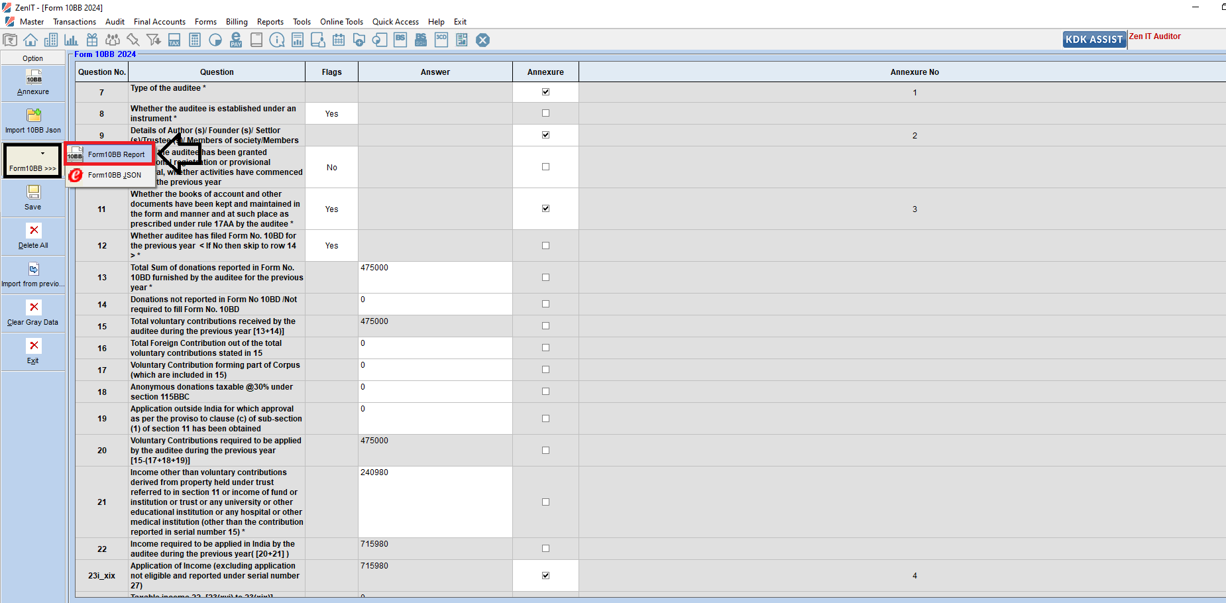This screenshot has width=1226, height=603.
Task: Open the BS balance sheet icon
Action: click(x=400, y=40)
